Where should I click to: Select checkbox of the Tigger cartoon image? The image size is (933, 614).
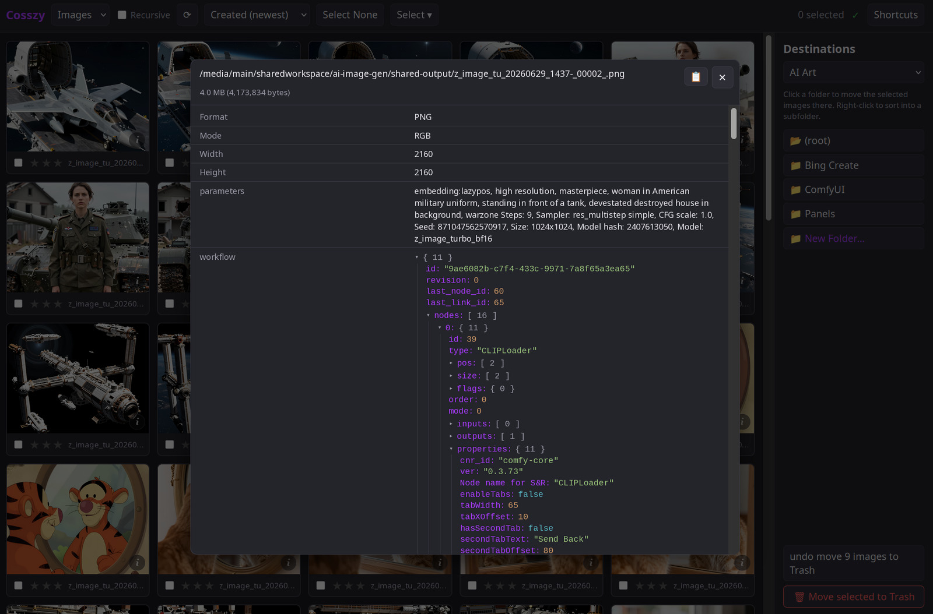(19, 585)
